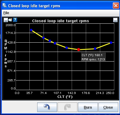
Task: Click the y-axis label 857.1
Action: [11, 61]
